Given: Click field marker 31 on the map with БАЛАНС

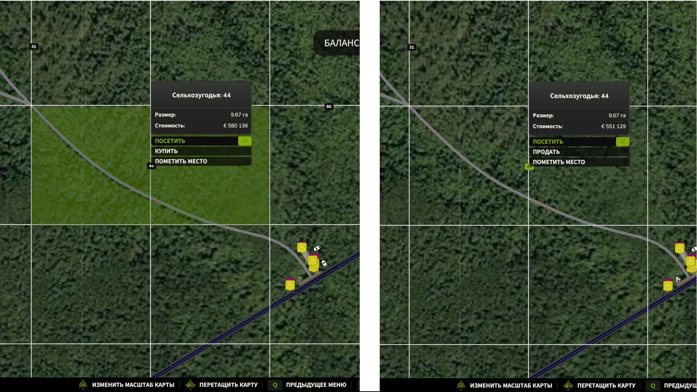Looking at the screenshot, I should point(34,46).
